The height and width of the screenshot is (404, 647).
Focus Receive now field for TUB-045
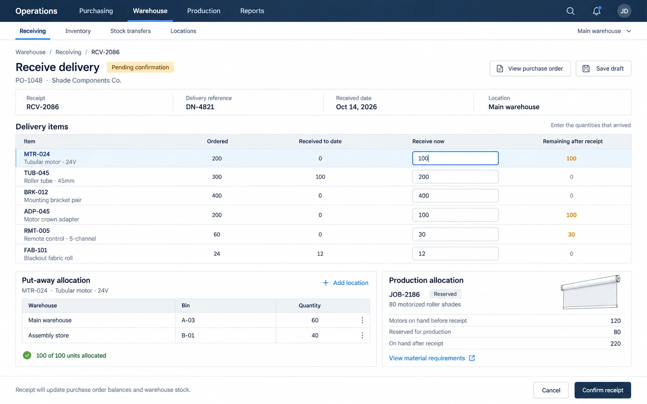point(455,177)
